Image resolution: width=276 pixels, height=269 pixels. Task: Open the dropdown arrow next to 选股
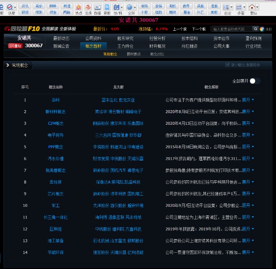point(15,7)
